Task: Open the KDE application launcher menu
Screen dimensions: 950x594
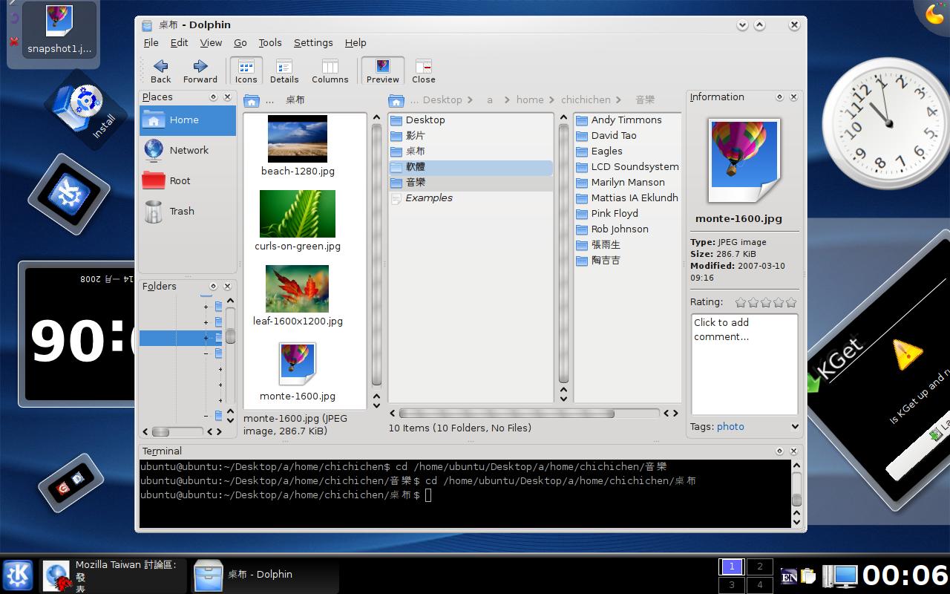Action: tap(18, 575)
